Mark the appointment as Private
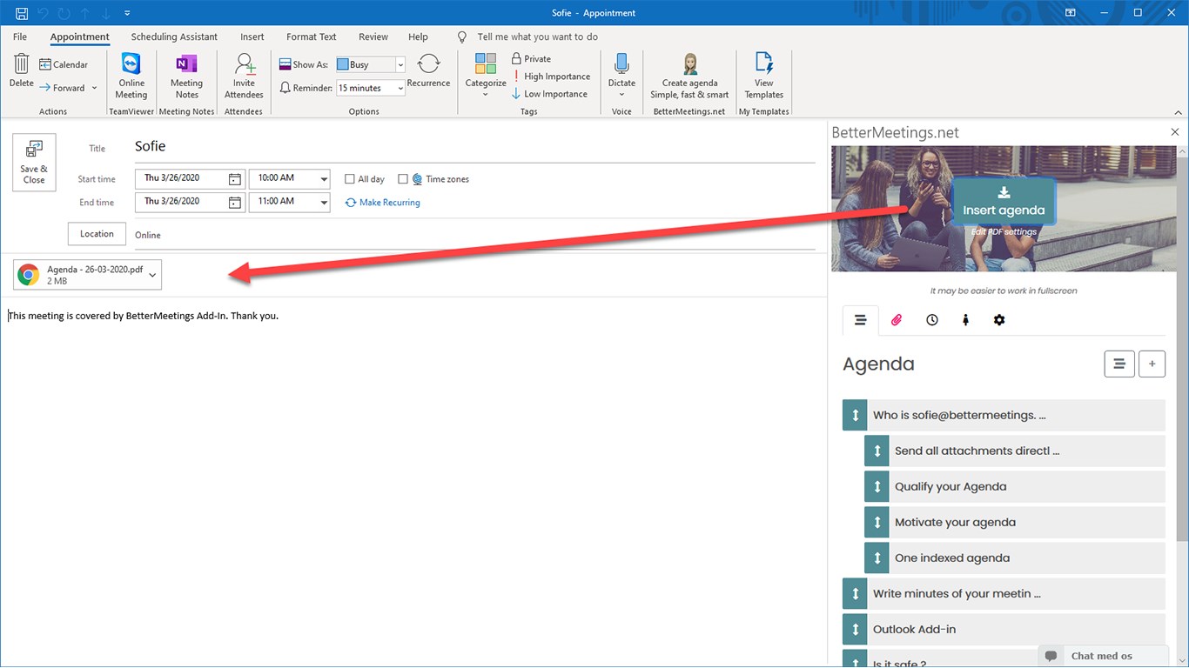This screenshot has height=668, width=1189. click(x=531, y=58)
